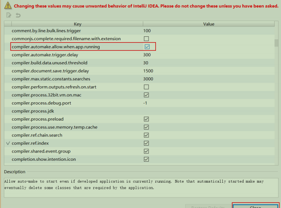This screenshot has height=208, width=281.
Task: Click the revert-to-default arrow icon
Action: 18,15
